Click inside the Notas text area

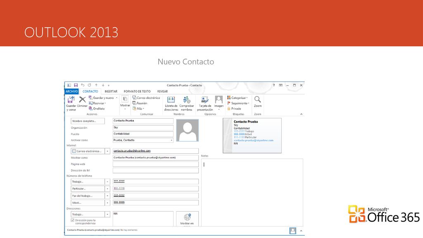(252, 193)
